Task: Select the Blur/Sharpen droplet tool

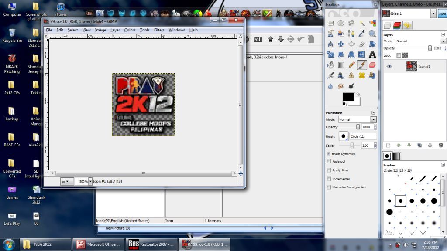Action: [x=330, y=86]
